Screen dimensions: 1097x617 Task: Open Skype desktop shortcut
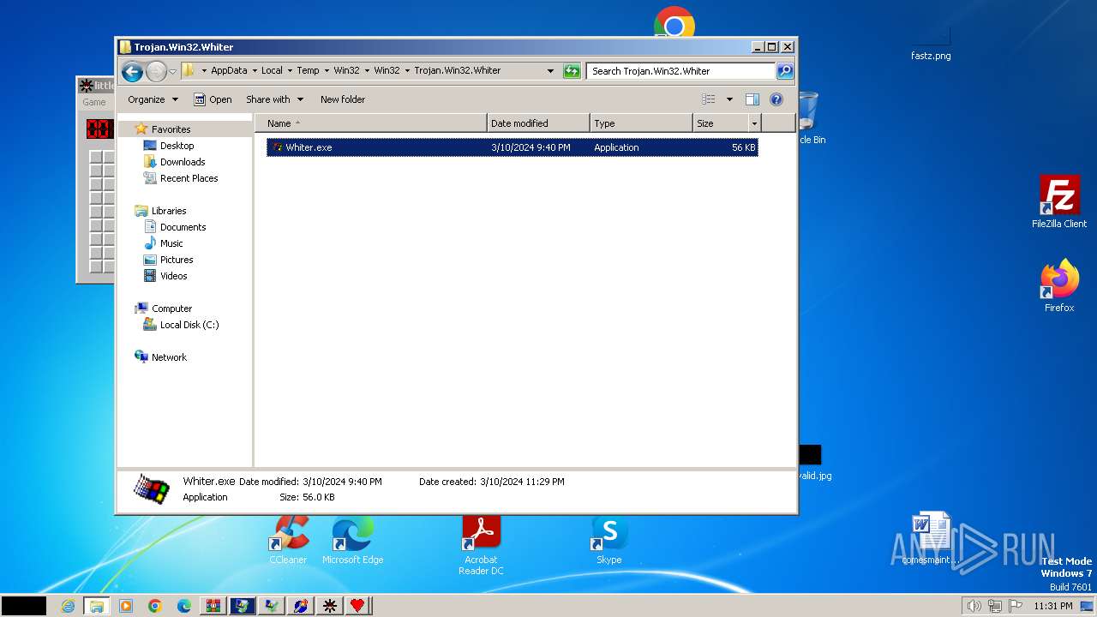[x=609, y=540]
